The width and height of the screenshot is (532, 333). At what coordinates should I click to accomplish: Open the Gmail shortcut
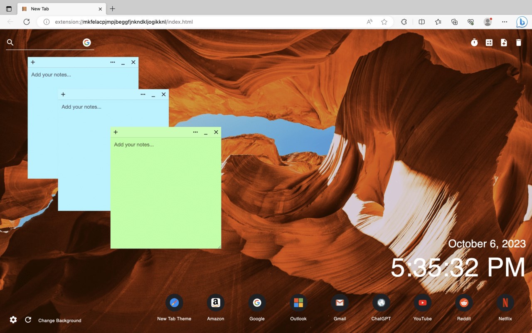tap(340, 307)
